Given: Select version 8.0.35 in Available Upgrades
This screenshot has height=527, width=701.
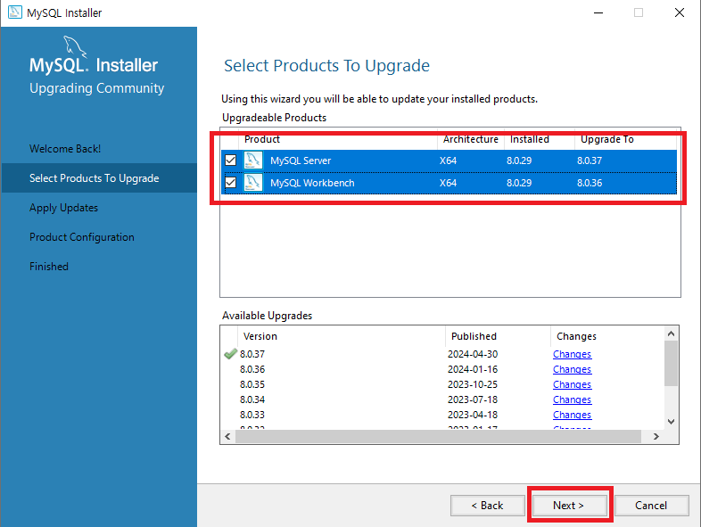Looking at the screenshot, I should (252, 384).
